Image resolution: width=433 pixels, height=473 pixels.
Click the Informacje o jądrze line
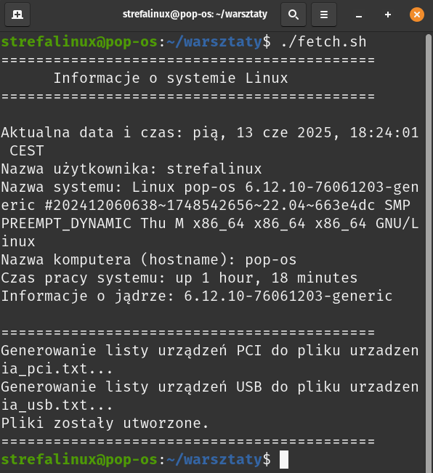point(197,296)
